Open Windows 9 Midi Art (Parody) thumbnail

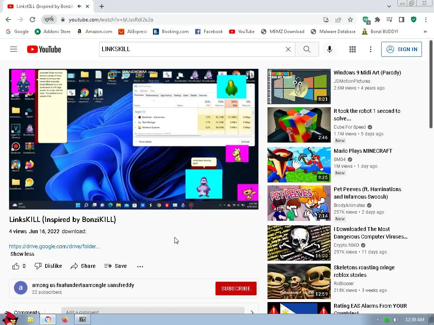[x=299, y=87]
